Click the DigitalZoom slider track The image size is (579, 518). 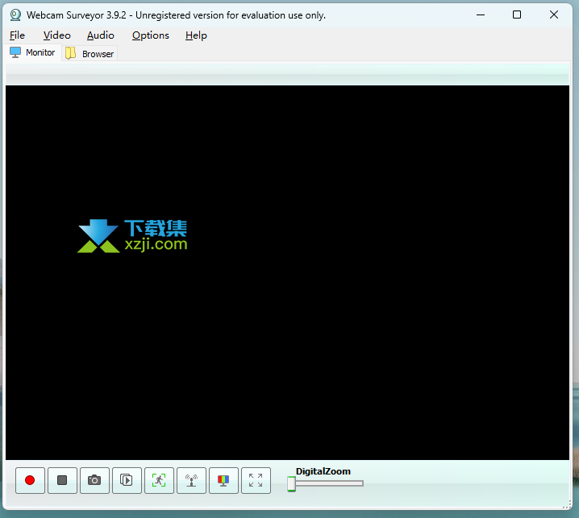pos(329,483)
